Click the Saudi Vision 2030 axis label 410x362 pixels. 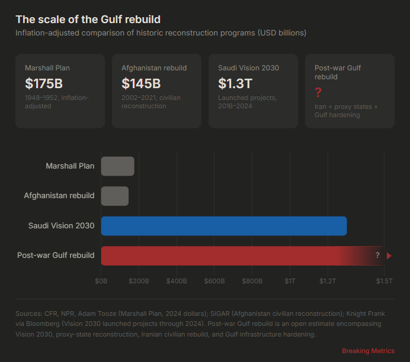pyautogui.click(x=61, y=226)
